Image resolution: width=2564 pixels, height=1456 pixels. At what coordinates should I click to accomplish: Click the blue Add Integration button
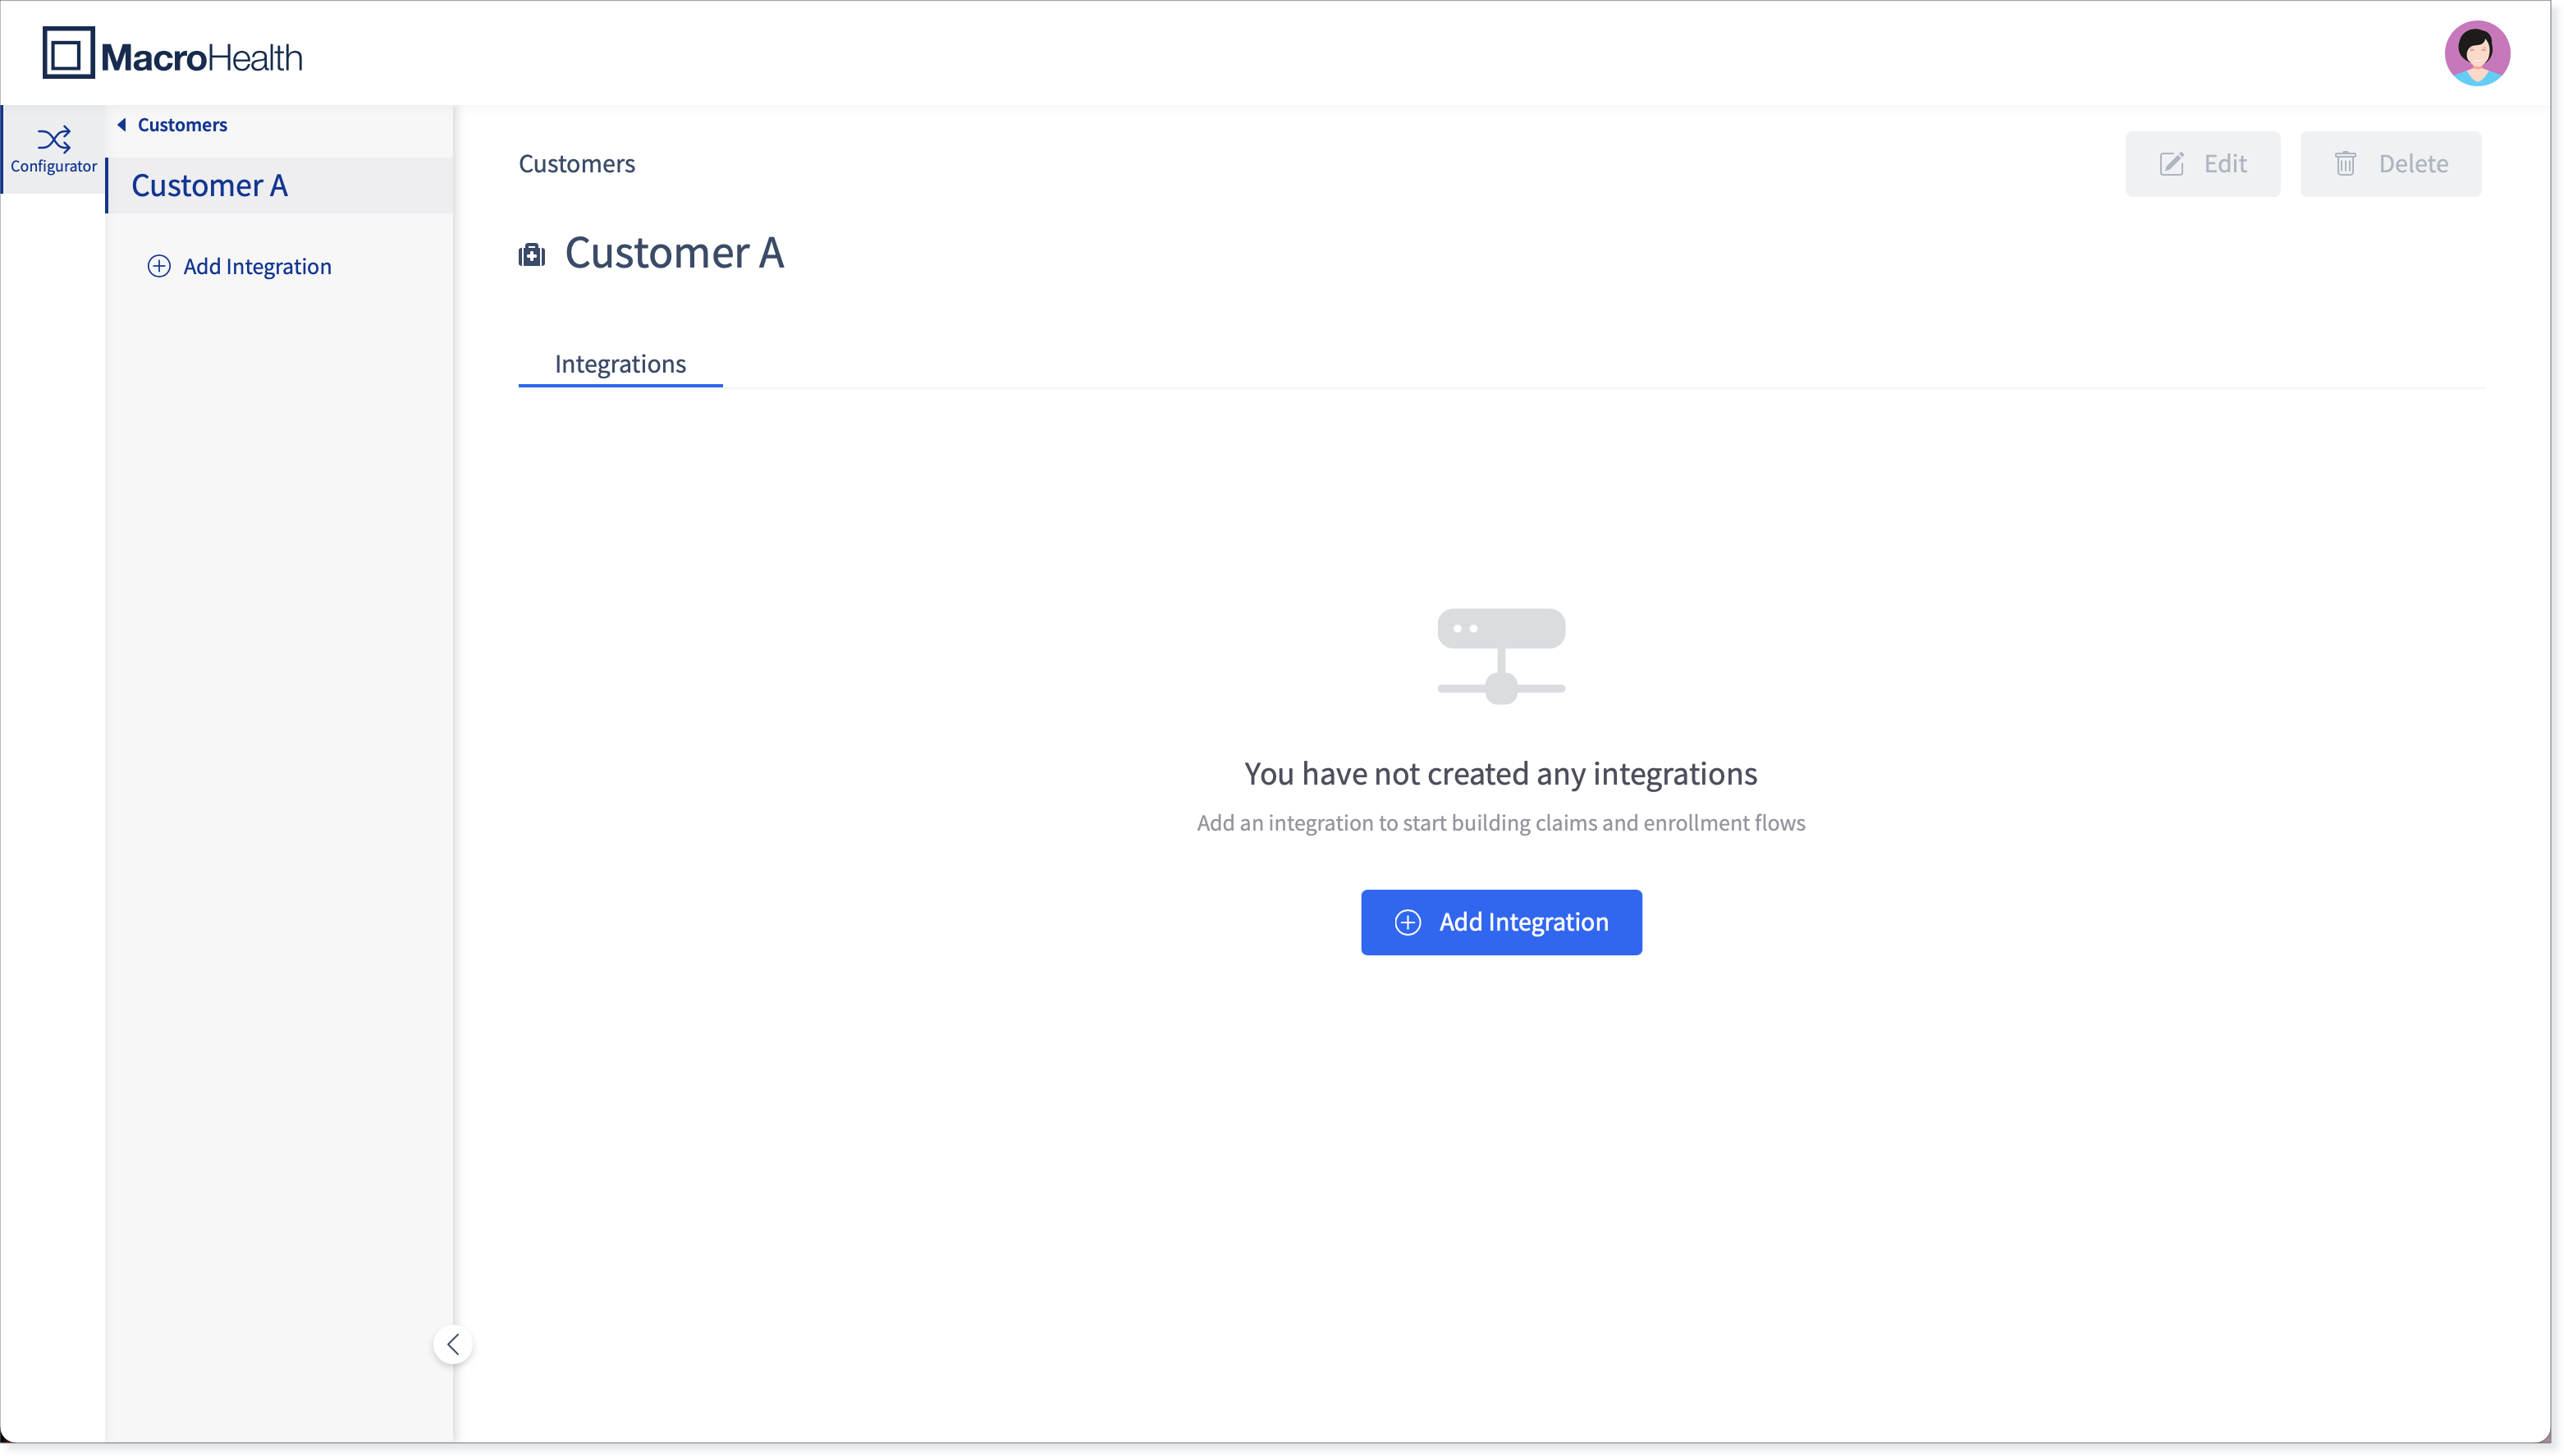pos(1501,922)
